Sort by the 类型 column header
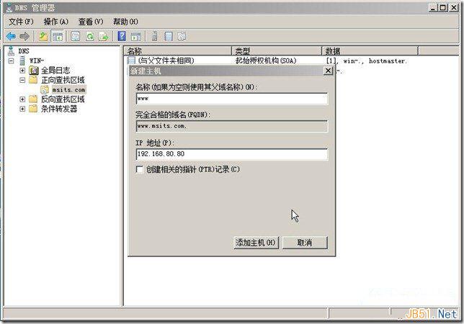This screenshot has height=324, width=464. click(277, 51)
